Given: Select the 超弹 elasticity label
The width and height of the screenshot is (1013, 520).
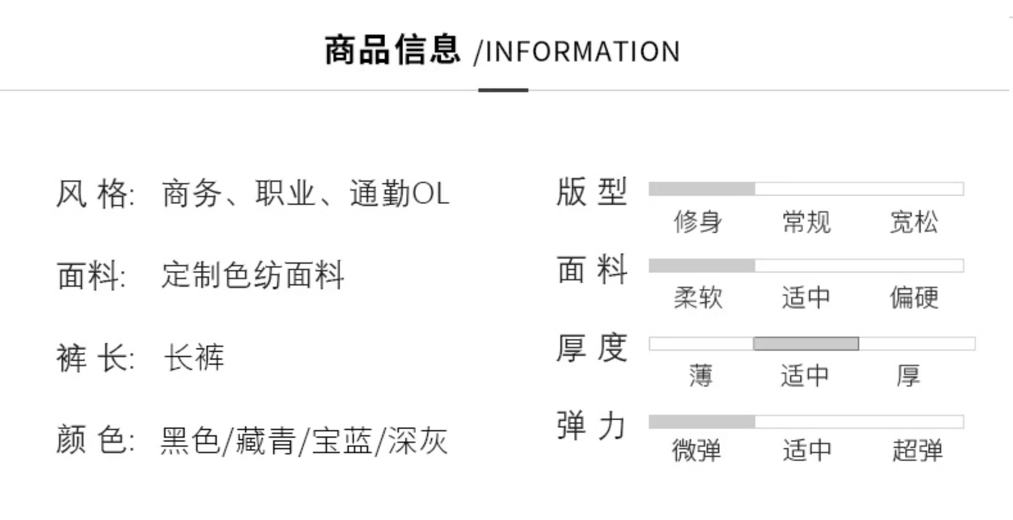Looking at the screenshot, I should [x=917, y=450].
